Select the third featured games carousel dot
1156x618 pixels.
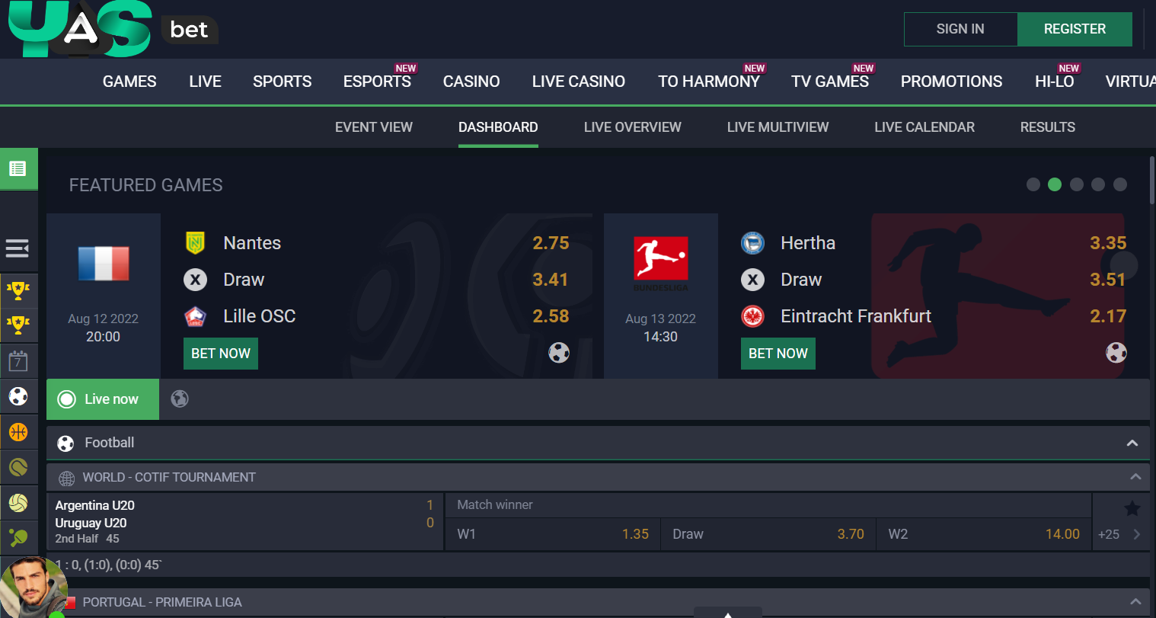pyautogui.click(x=1077, y=184)
